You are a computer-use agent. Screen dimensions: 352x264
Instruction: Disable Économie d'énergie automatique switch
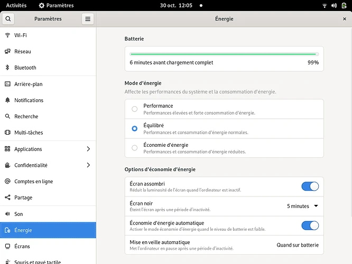click(310, 225)
